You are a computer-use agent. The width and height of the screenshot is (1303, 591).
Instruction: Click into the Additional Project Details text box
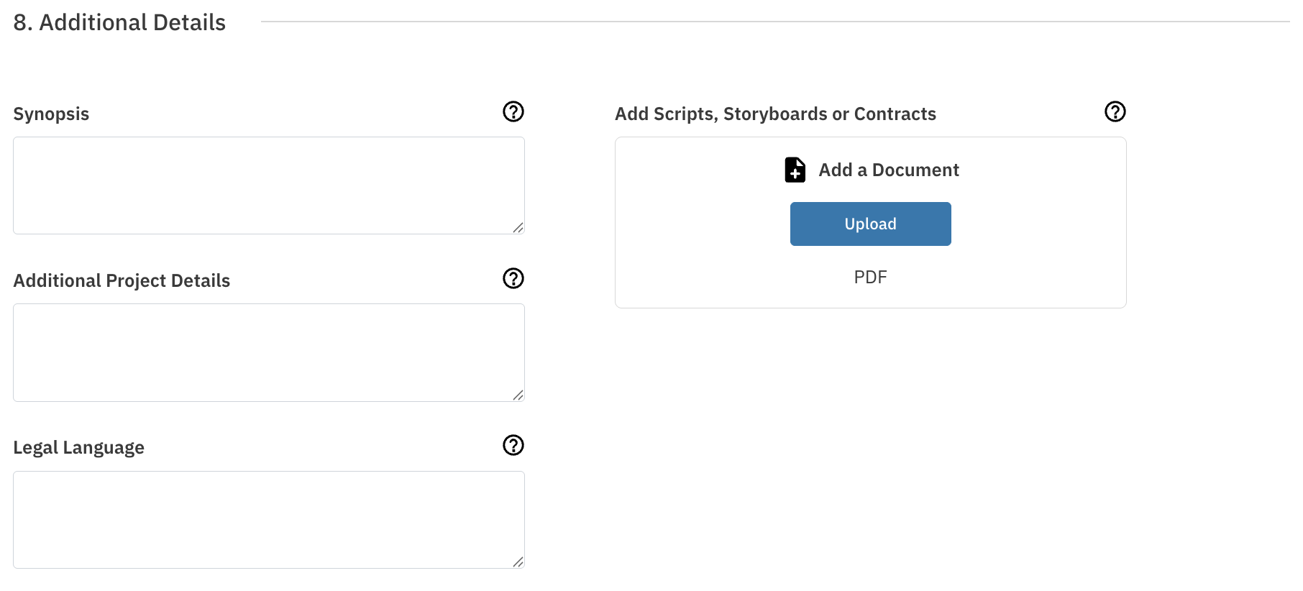(x=269, y=352)
